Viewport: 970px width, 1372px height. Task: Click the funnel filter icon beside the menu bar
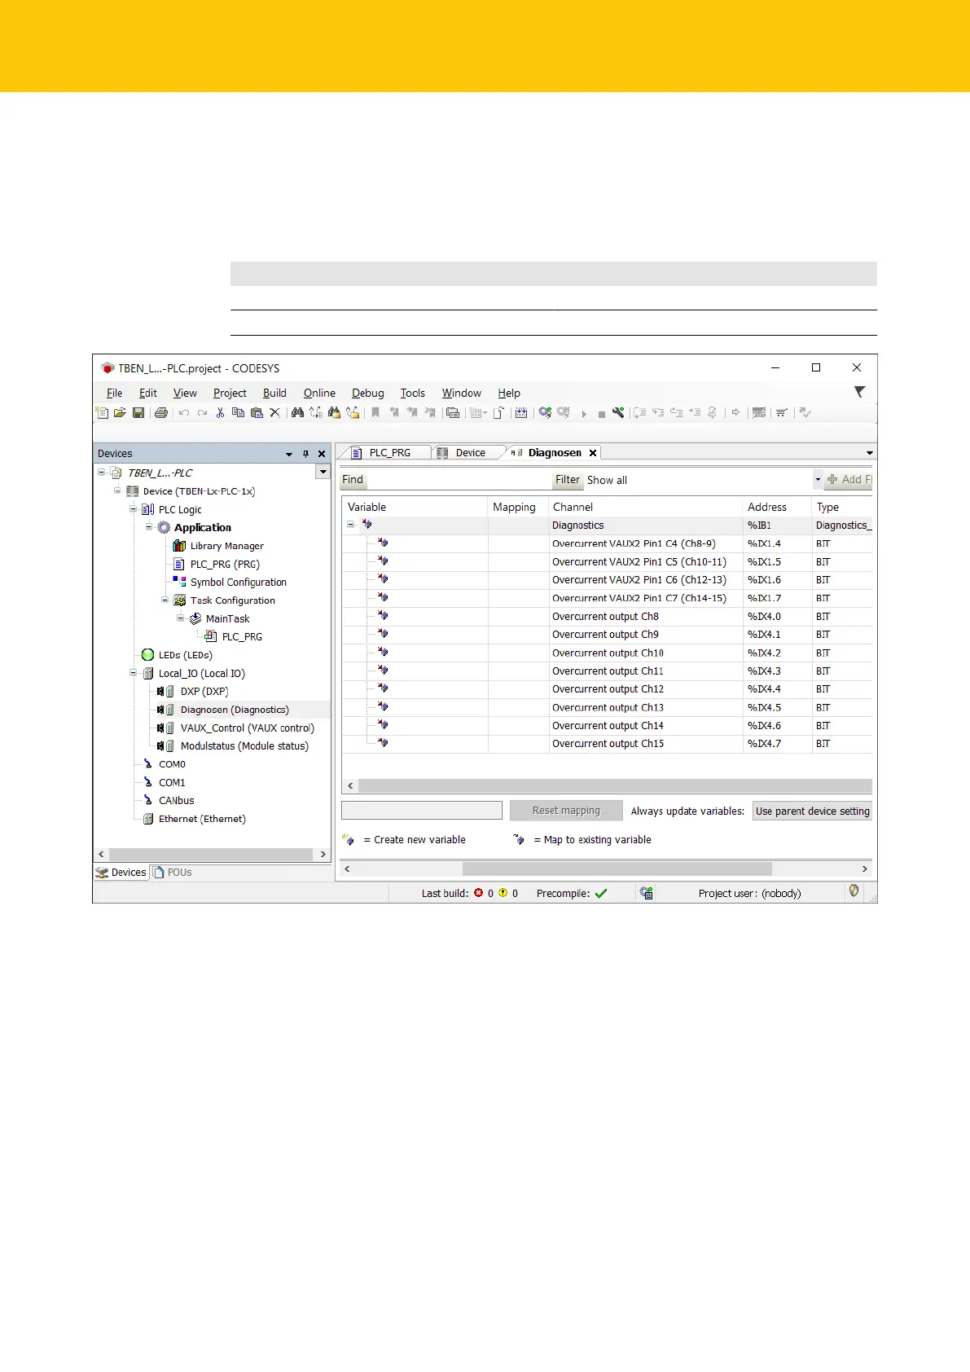tap(859, 393)
